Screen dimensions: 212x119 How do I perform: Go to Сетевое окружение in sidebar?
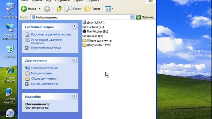pyautogui.click(x=45, y=68)
